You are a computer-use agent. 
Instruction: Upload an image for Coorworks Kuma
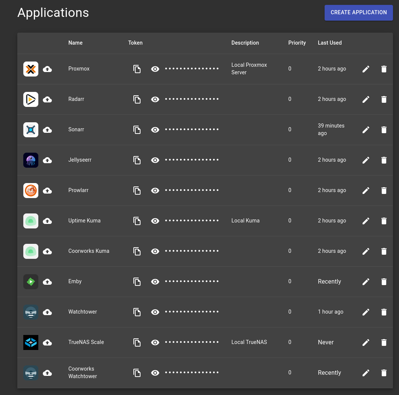(x=47, y=251)
